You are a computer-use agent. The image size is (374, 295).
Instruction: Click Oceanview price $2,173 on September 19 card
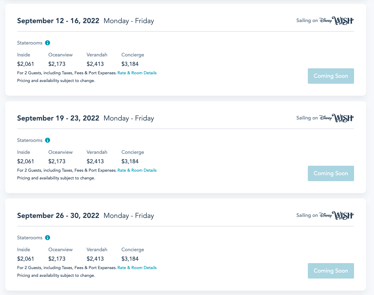tap(57, 162)
